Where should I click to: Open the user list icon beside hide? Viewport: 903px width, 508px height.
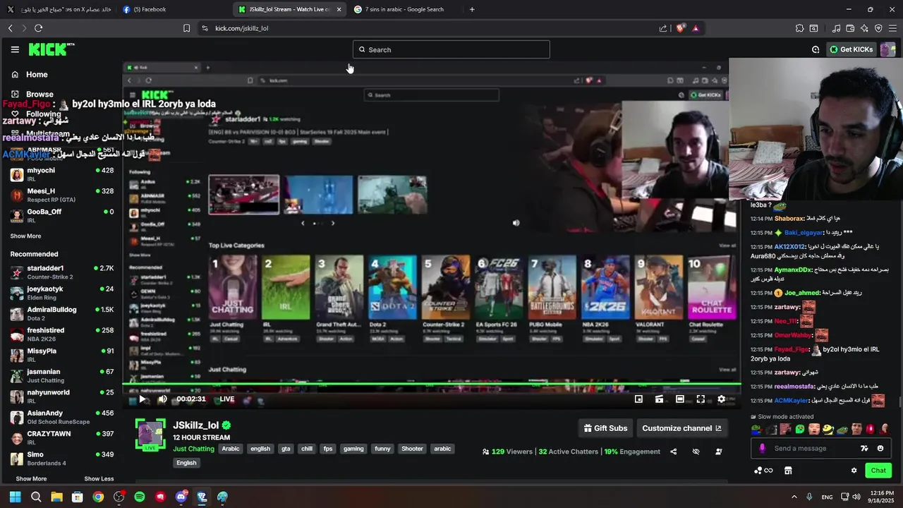pyautogui.click(x=719, y=452)
